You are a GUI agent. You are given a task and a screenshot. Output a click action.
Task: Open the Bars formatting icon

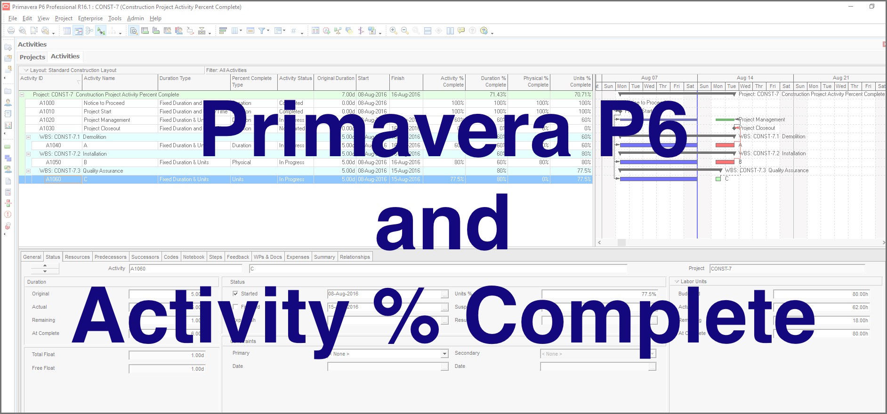coord(223,31)
